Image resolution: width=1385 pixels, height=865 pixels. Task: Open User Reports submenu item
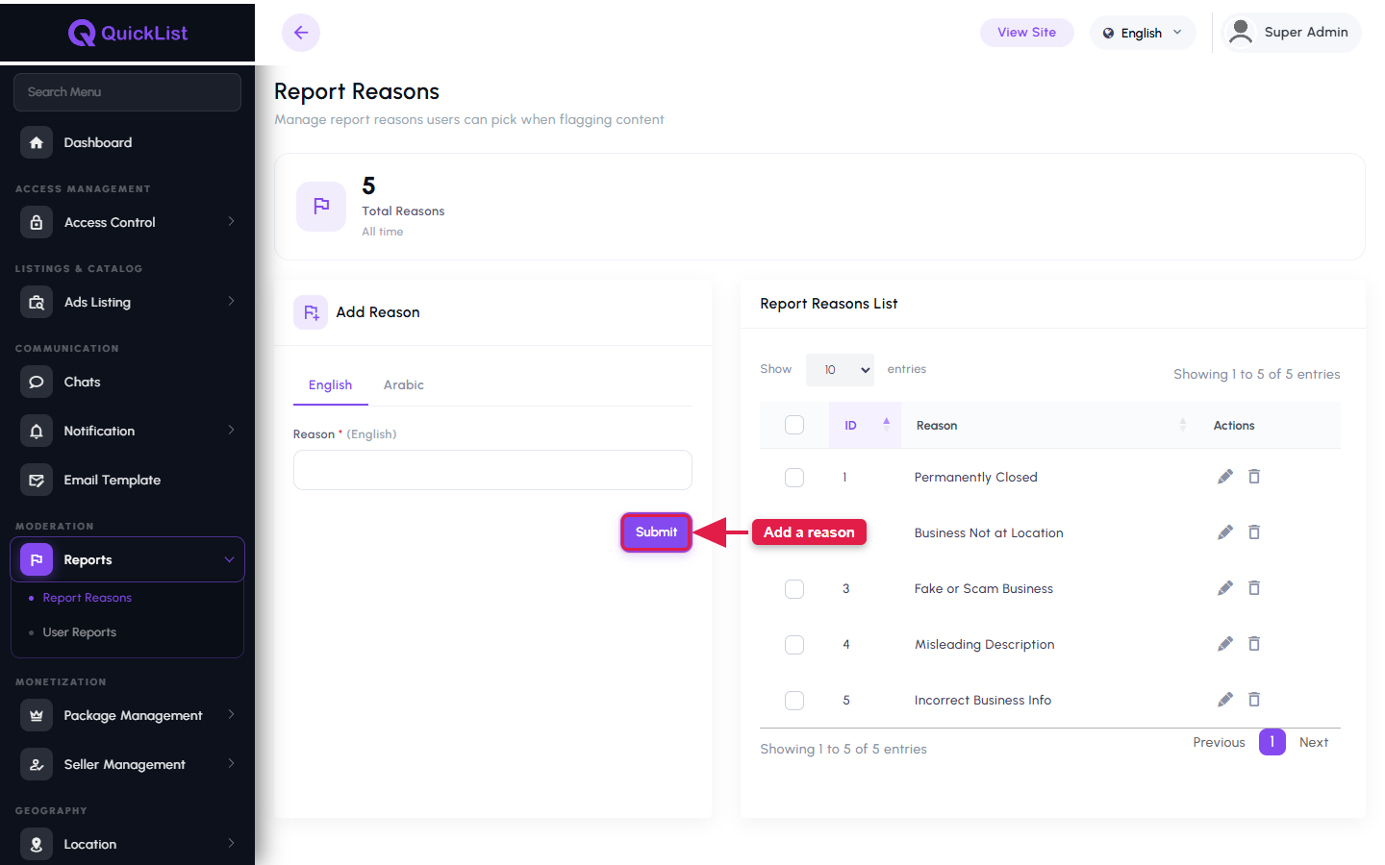pos(80,632)
